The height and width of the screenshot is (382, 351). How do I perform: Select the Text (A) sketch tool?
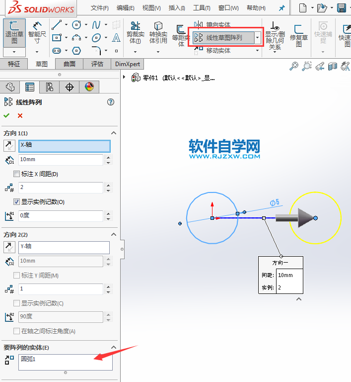pos(116,38)
